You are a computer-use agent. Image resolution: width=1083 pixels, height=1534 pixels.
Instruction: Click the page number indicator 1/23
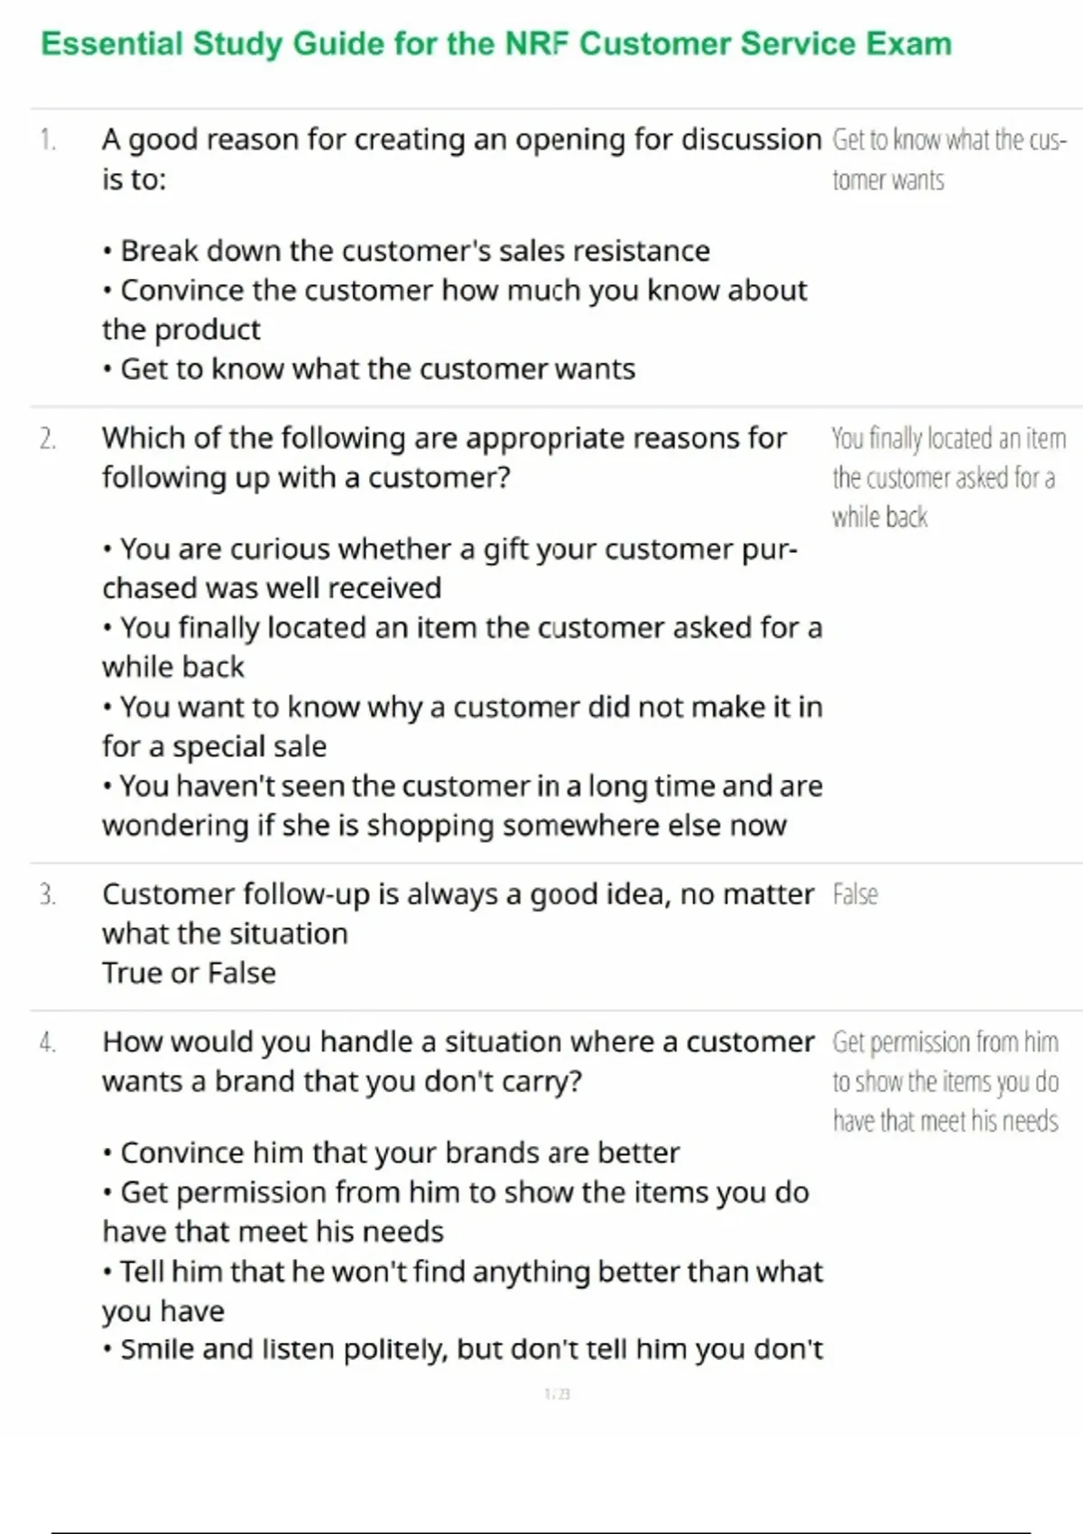(558, 1394)
